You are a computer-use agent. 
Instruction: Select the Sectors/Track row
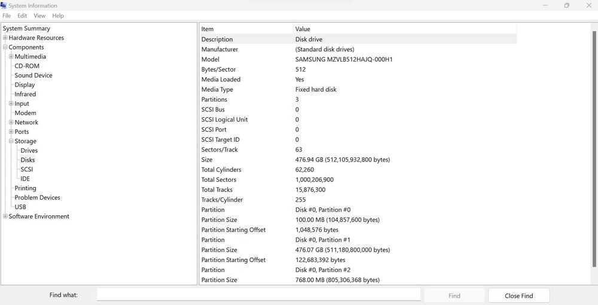pyautogui.click(x=358, y=150)
